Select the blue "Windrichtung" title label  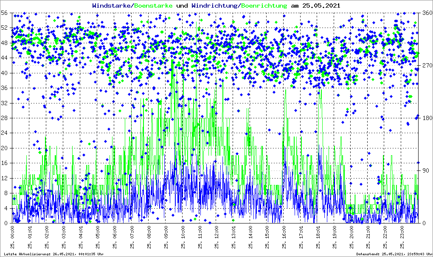[215, 6]
